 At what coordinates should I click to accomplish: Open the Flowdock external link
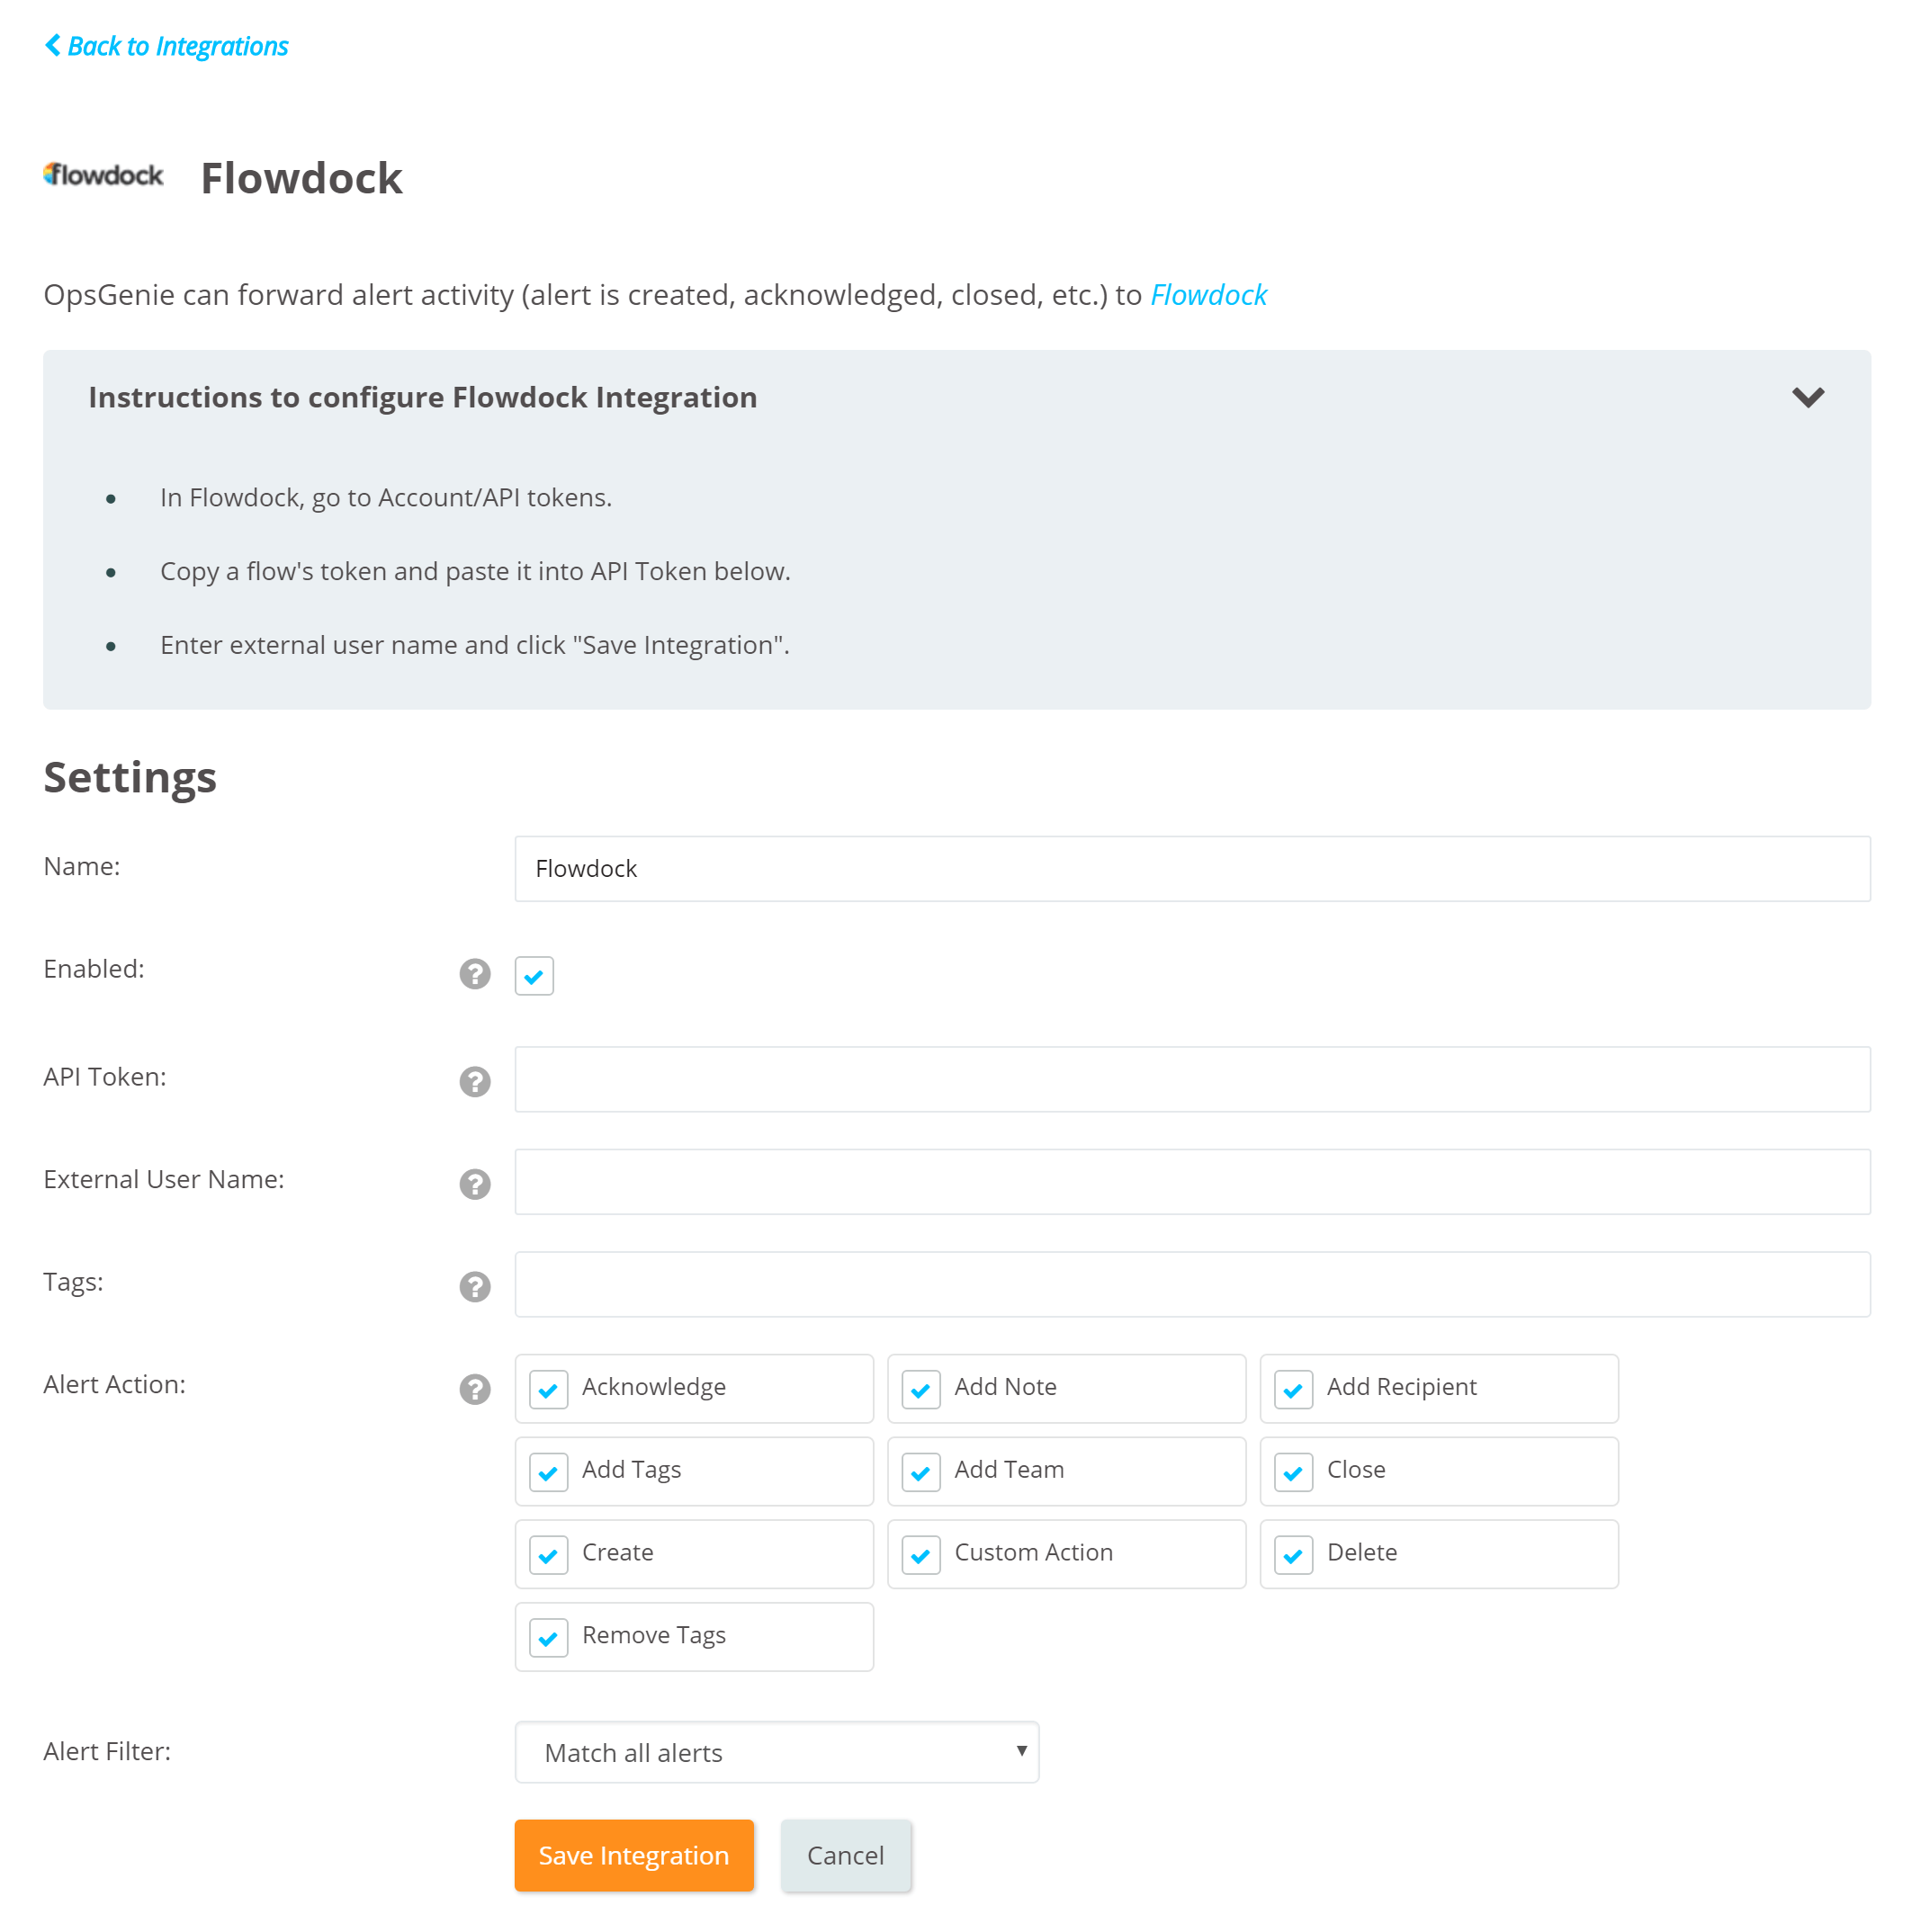[1208, 293]
